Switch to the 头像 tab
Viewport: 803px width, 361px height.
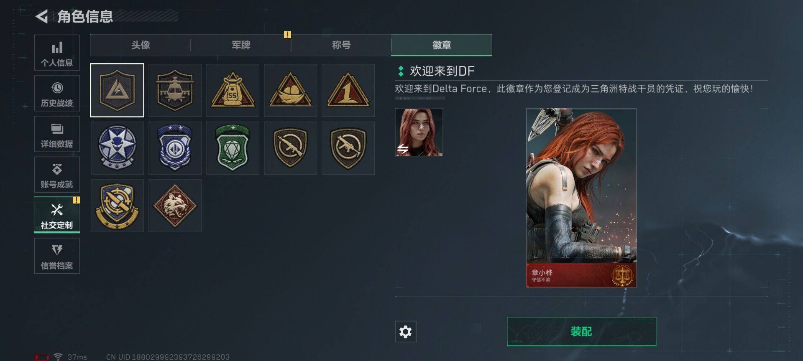point(141,45)
